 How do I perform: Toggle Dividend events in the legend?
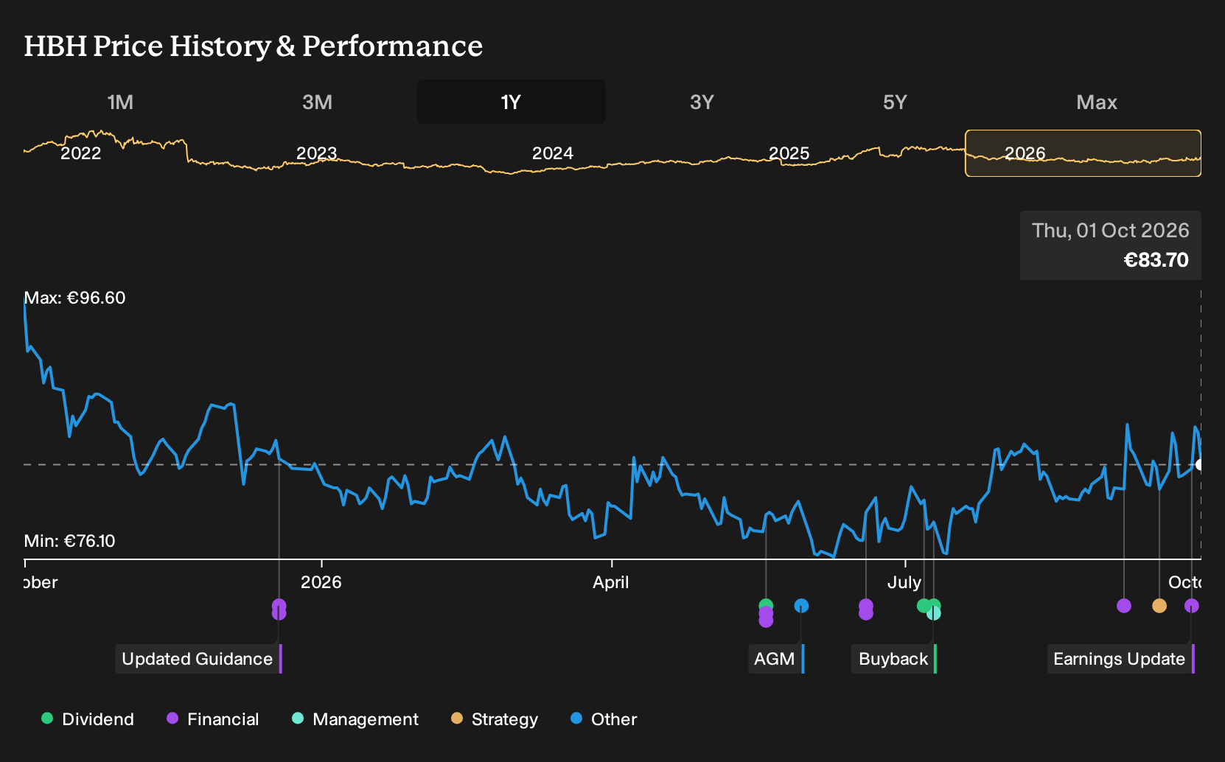click(x=88, y=719)
